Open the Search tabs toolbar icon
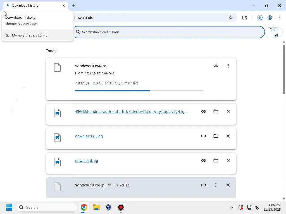 [245, 18]
